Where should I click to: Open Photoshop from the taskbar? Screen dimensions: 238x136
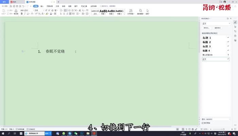(82, 133)
